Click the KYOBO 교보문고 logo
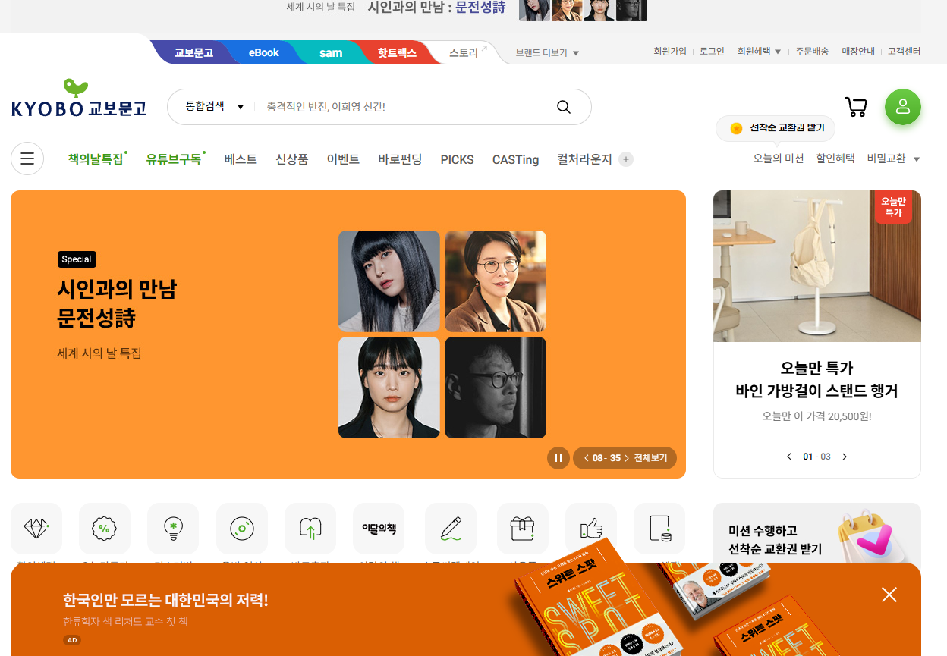The height and width of the screenshot is (656, 947). pos(79,99)
